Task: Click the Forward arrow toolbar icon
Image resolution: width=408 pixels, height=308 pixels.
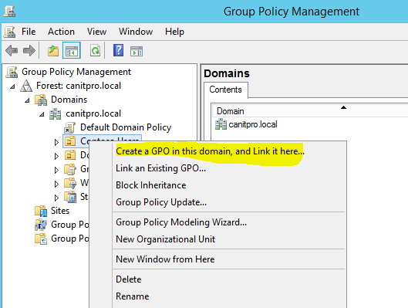Action: click(x=29, y=50)
